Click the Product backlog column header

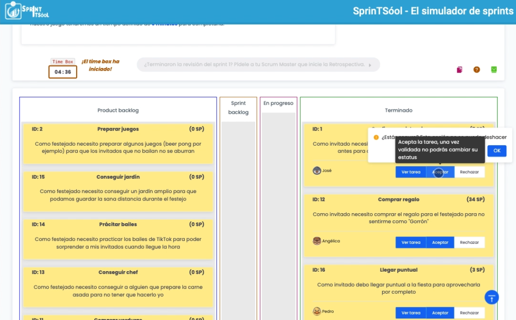118,110
